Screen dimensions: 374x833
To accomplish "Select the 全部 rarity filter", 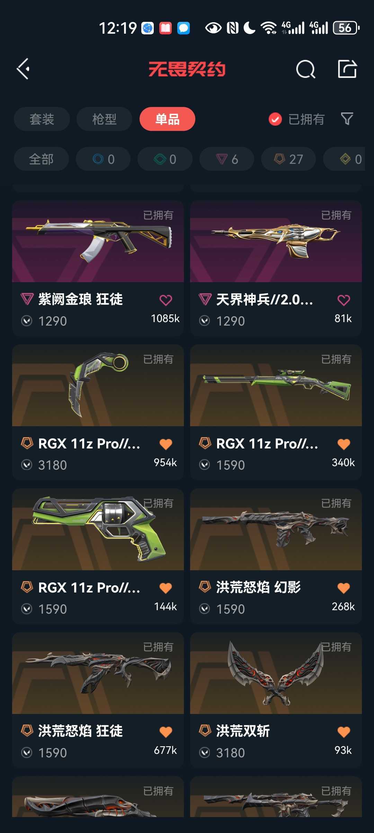I will click(41, 159).
